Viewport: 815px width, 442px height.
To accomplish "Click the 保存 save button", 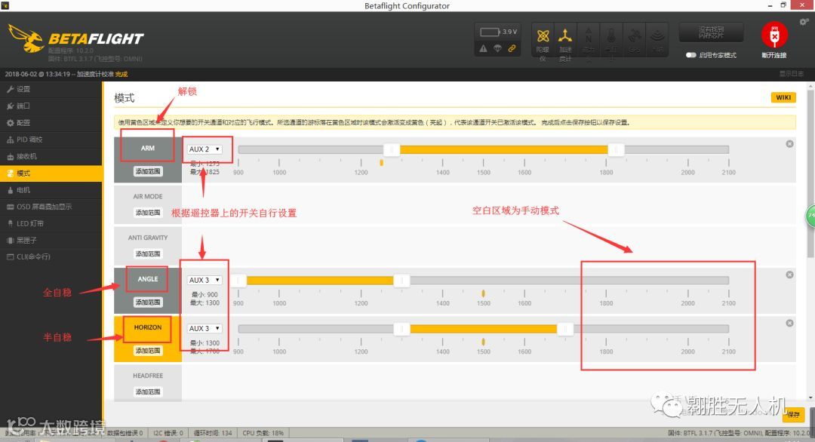I will [x=793, y=415].
